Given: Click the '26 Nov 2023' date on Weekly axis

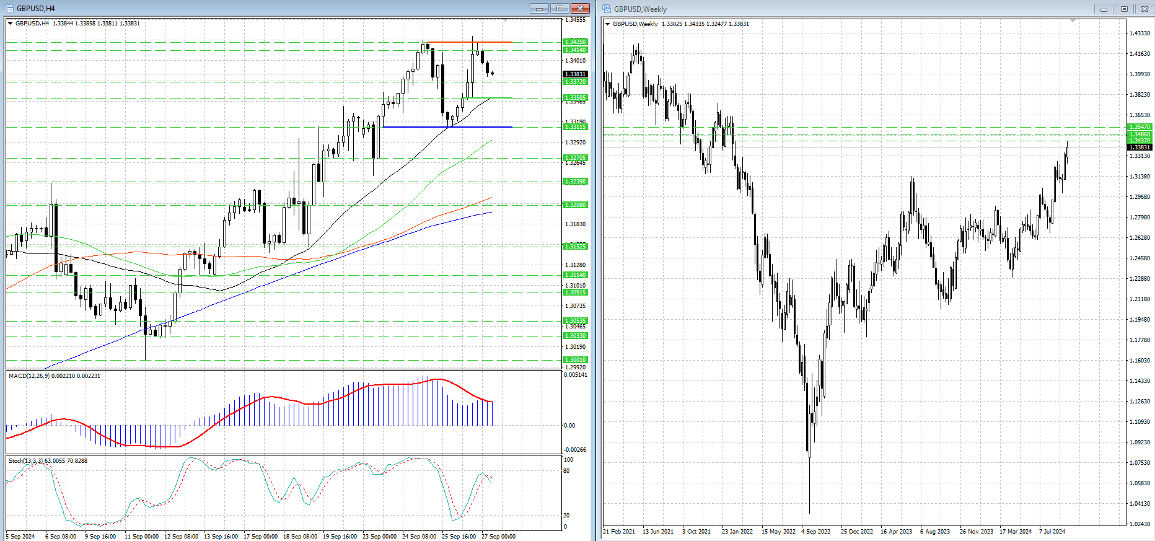Looking at the screenshot, I should [977, 532].
